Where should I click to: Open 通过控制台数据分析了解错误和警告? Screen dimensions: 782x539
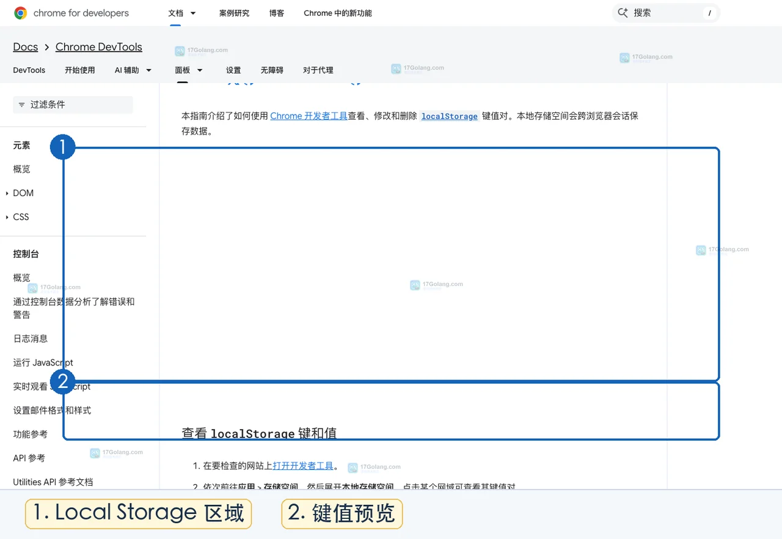coord(74,308)
